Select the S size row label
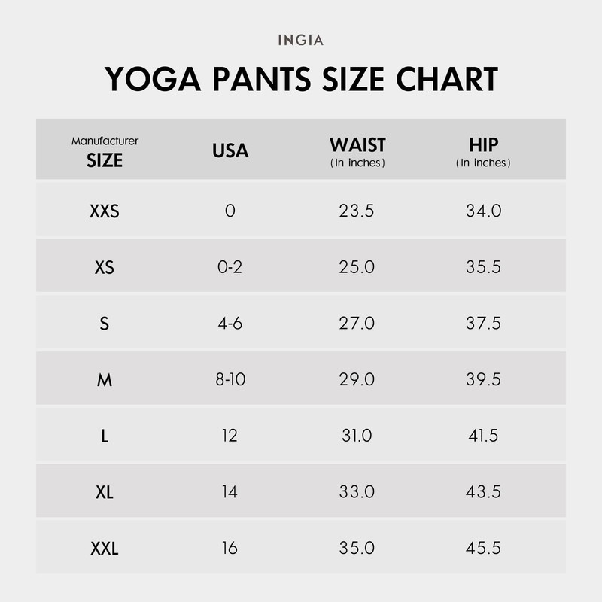 [105, 324]
